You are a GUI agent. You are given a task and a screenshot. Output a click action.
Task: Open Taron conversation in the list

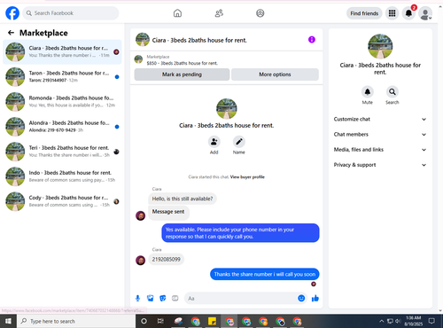62,77
